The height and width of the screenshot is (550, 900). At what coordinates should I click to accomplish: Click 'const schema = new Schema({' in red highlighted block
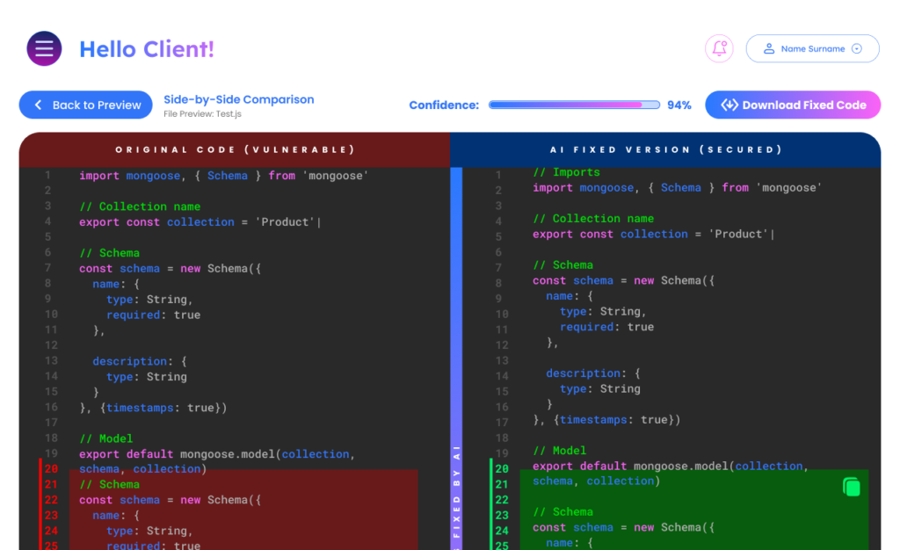(x=170, y=500)
